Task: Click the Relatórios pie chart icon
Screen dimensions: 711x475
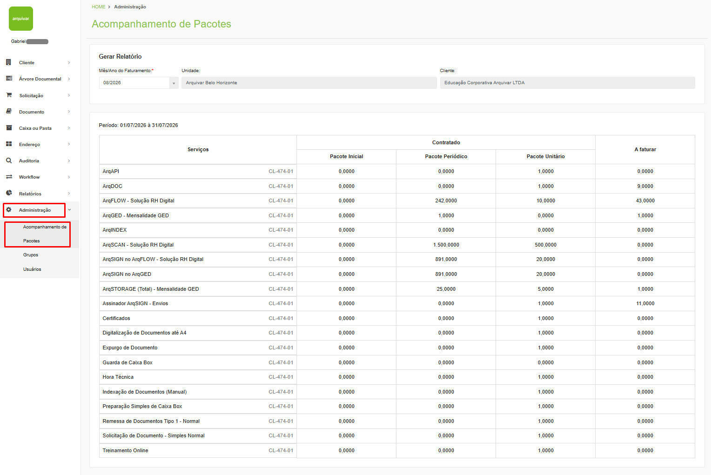Action: click(x=9, y=193)
